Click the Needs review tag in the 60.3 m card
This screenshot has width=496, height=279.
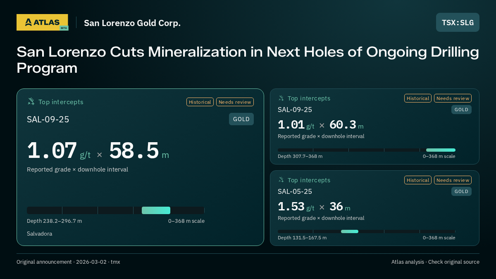click(453, 98)
